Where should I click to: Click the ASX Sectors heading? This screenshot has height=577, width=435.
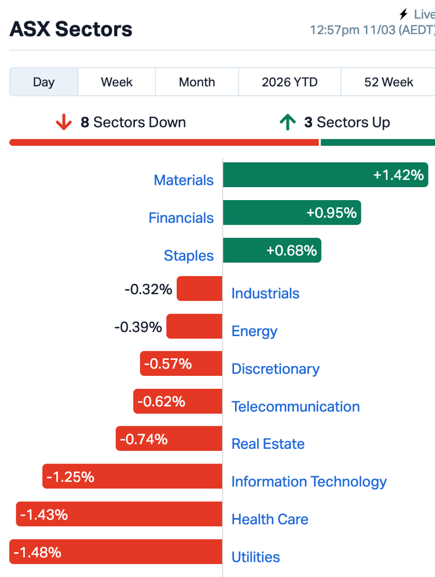[x=71, y=28]
